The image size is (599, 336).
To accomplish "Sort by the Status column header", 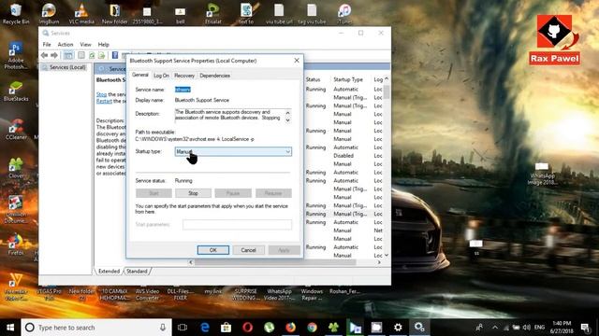I will (x=313, y=79).
